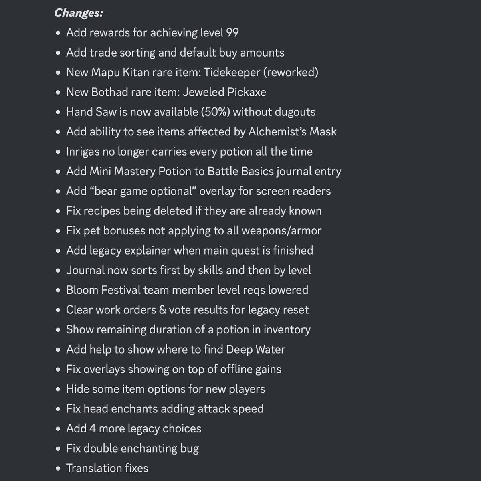Click the Bloom Festival level reqs line
Viewport: 481px width, 481px height.
(187, 290)
